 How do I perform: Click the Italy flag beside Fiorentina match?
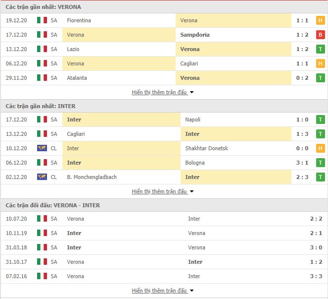(x=42, y=20)
